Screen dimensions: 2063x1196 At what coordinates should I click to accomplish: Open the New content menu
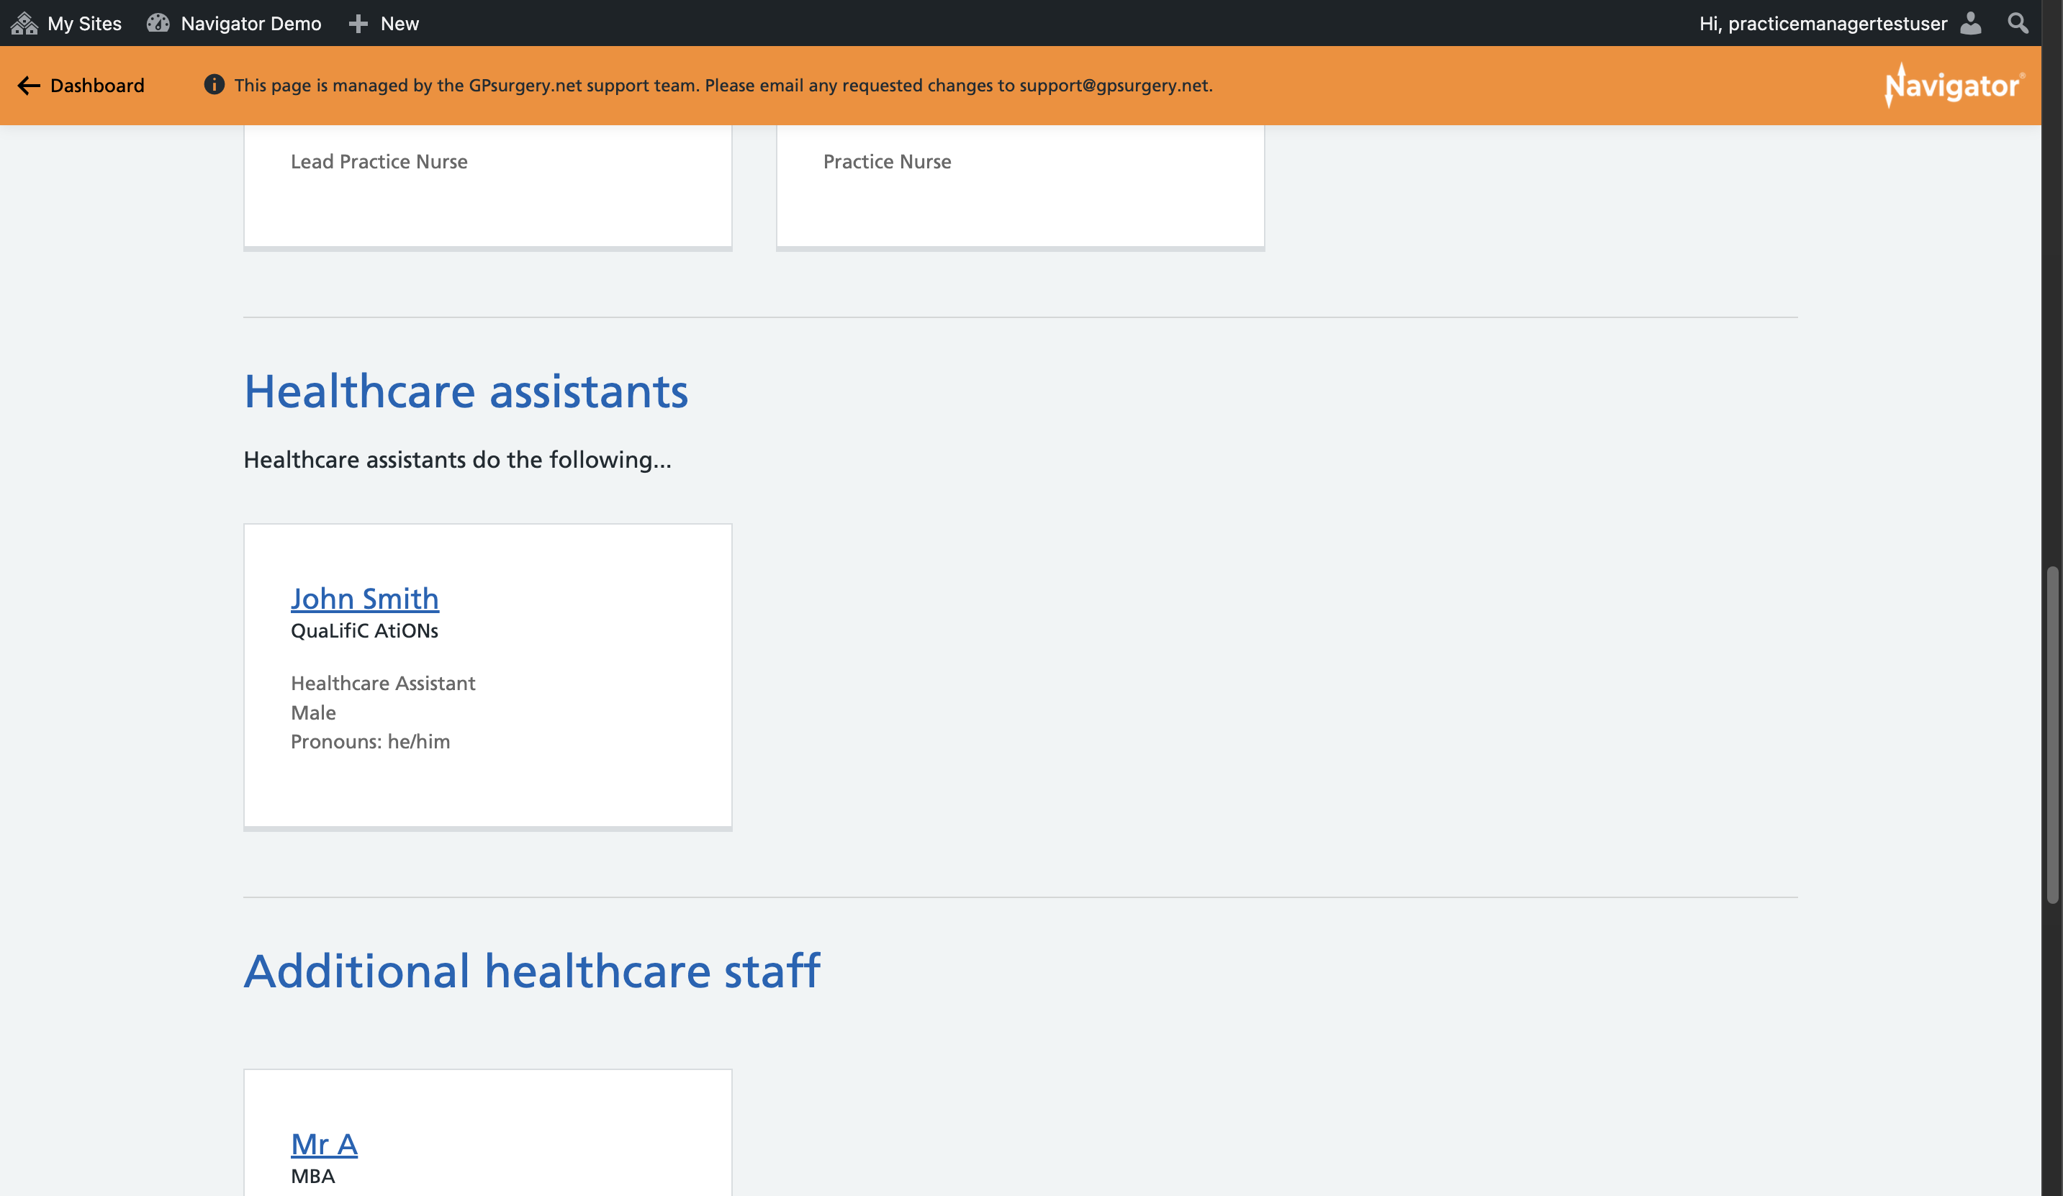(x=383, y=23)
